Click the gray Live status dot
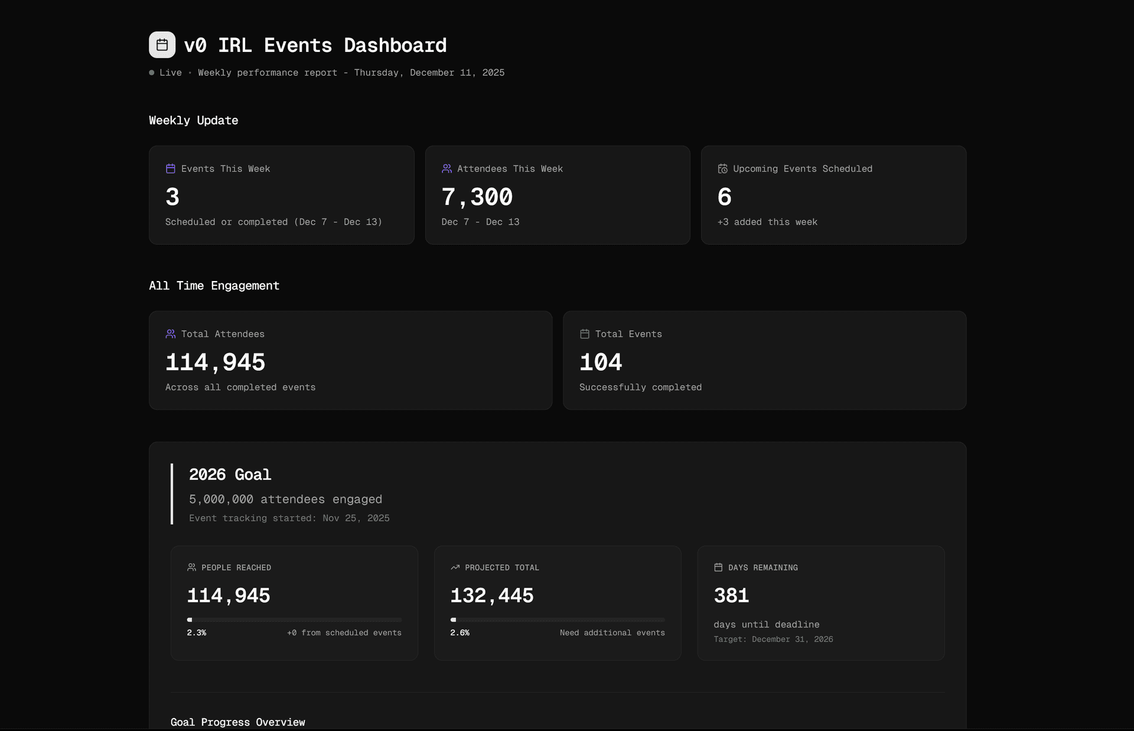The image size is (1134, 731). tap(152, 73)
